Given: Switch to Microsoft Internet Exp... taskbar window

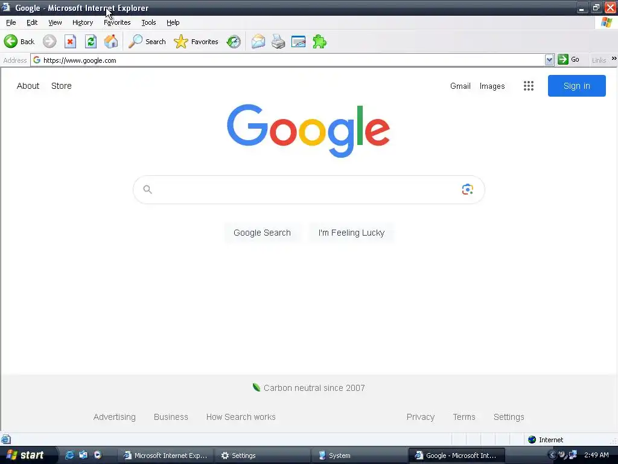Looking at the screenshot, I should tap(165, 456).
